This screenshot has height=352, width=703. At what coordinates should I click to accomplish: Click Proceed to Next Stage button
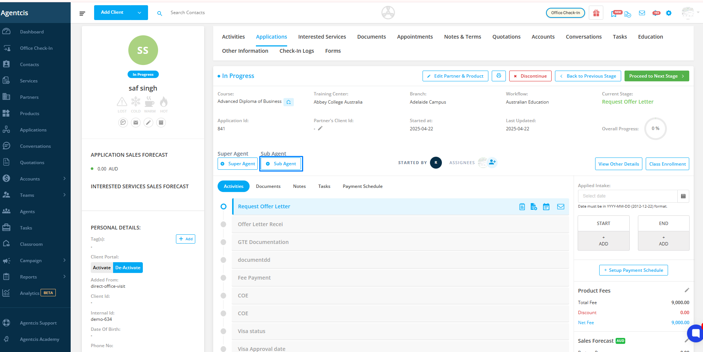click(x=657, y=76)
